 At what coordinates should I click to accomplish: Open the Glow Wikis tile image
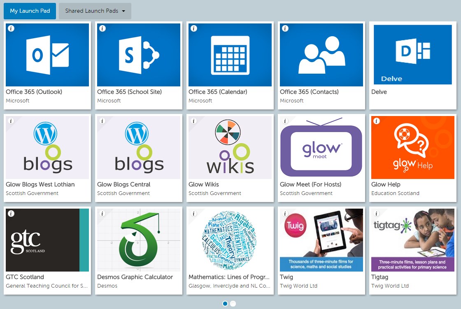click(x=230, y=147)
